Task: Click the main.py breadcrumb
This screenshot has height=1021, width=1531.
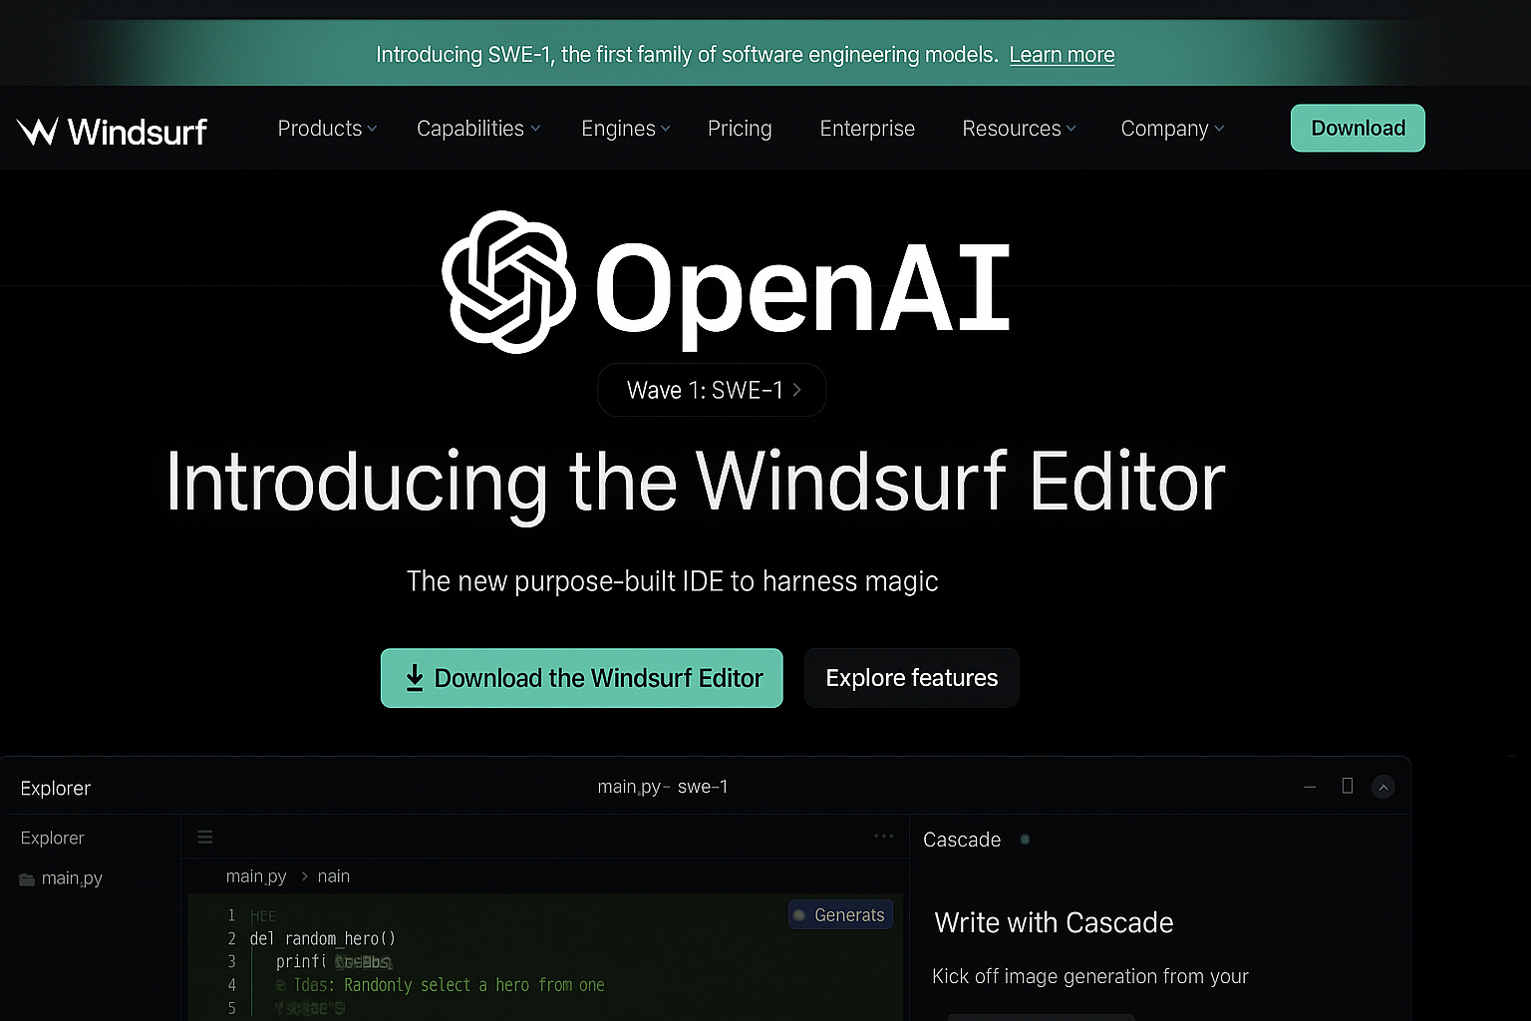Action: coord(256,876)
